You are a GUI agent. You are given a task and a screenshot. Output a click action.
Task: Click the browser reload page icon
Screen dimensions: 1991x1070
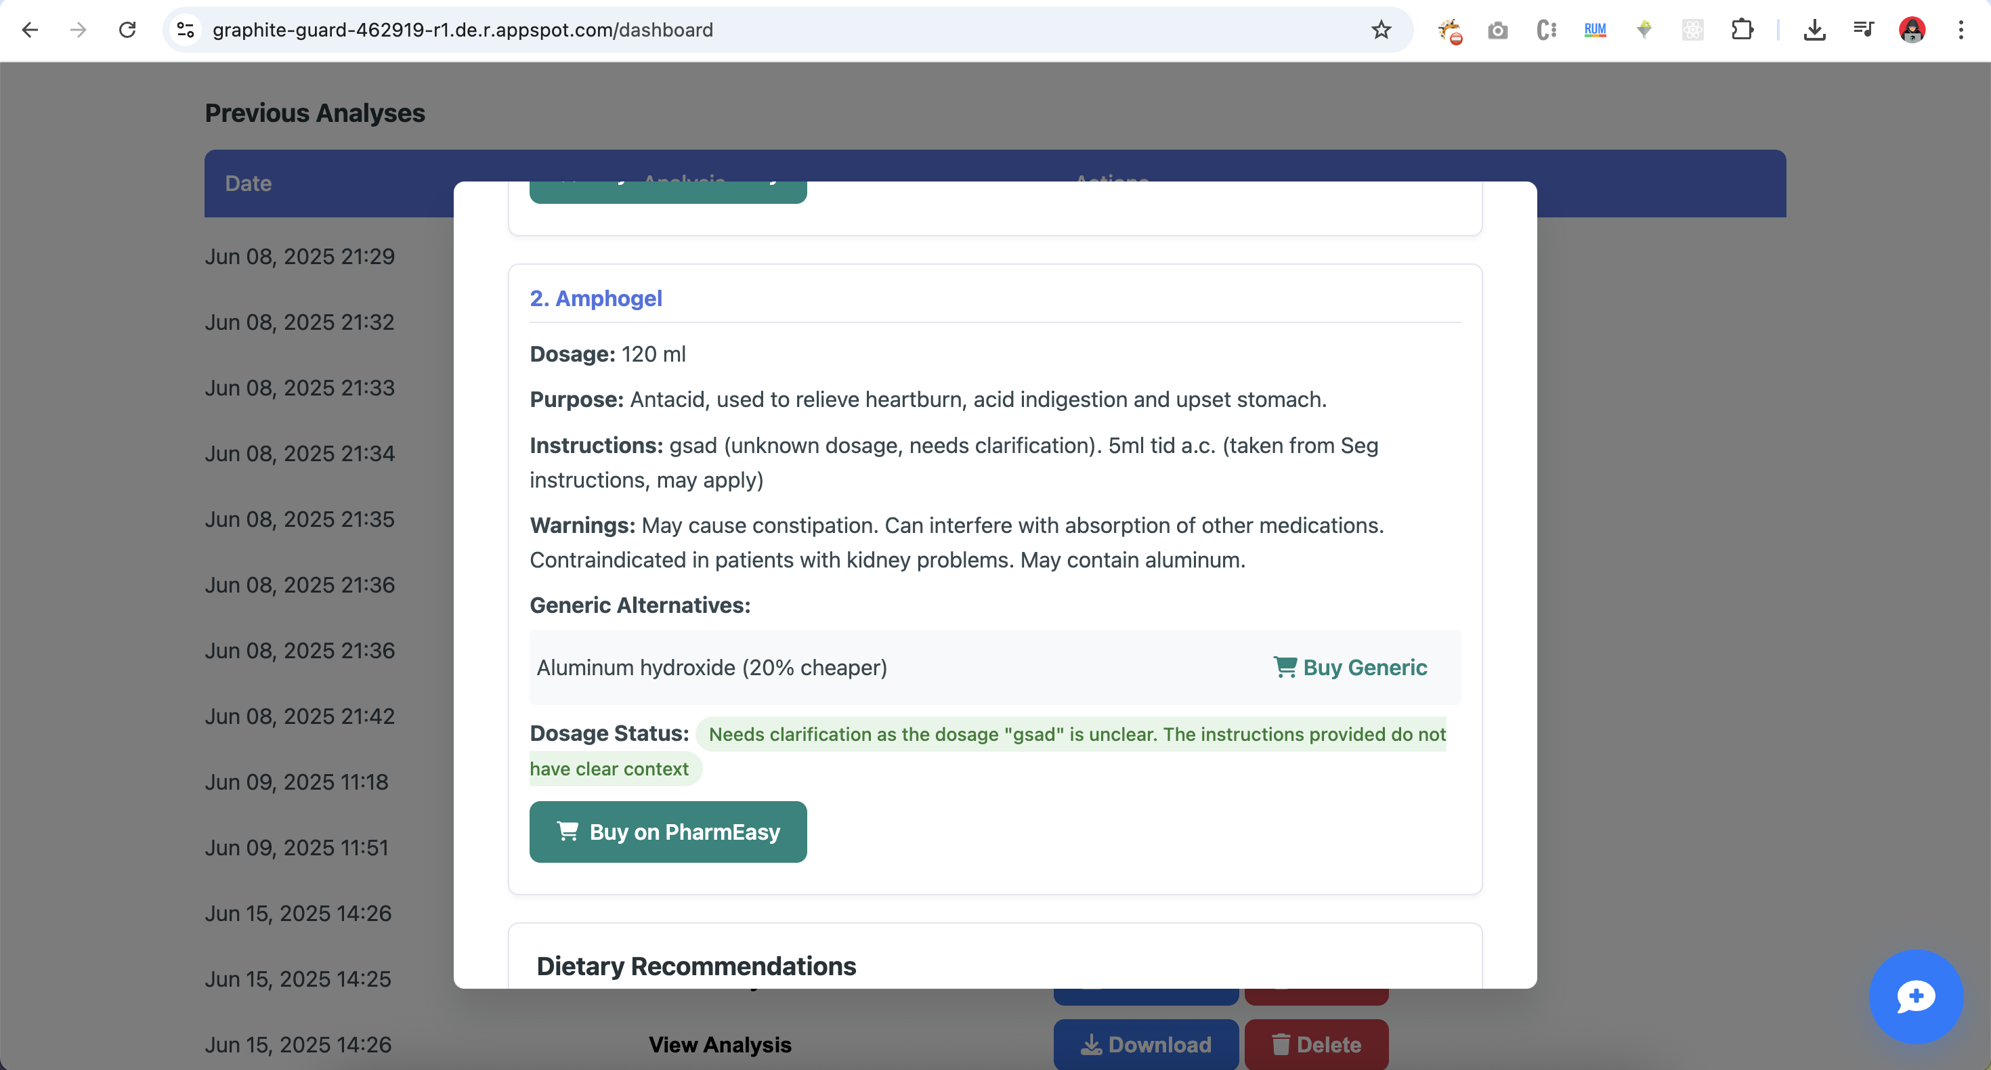(x=127, y=30)
